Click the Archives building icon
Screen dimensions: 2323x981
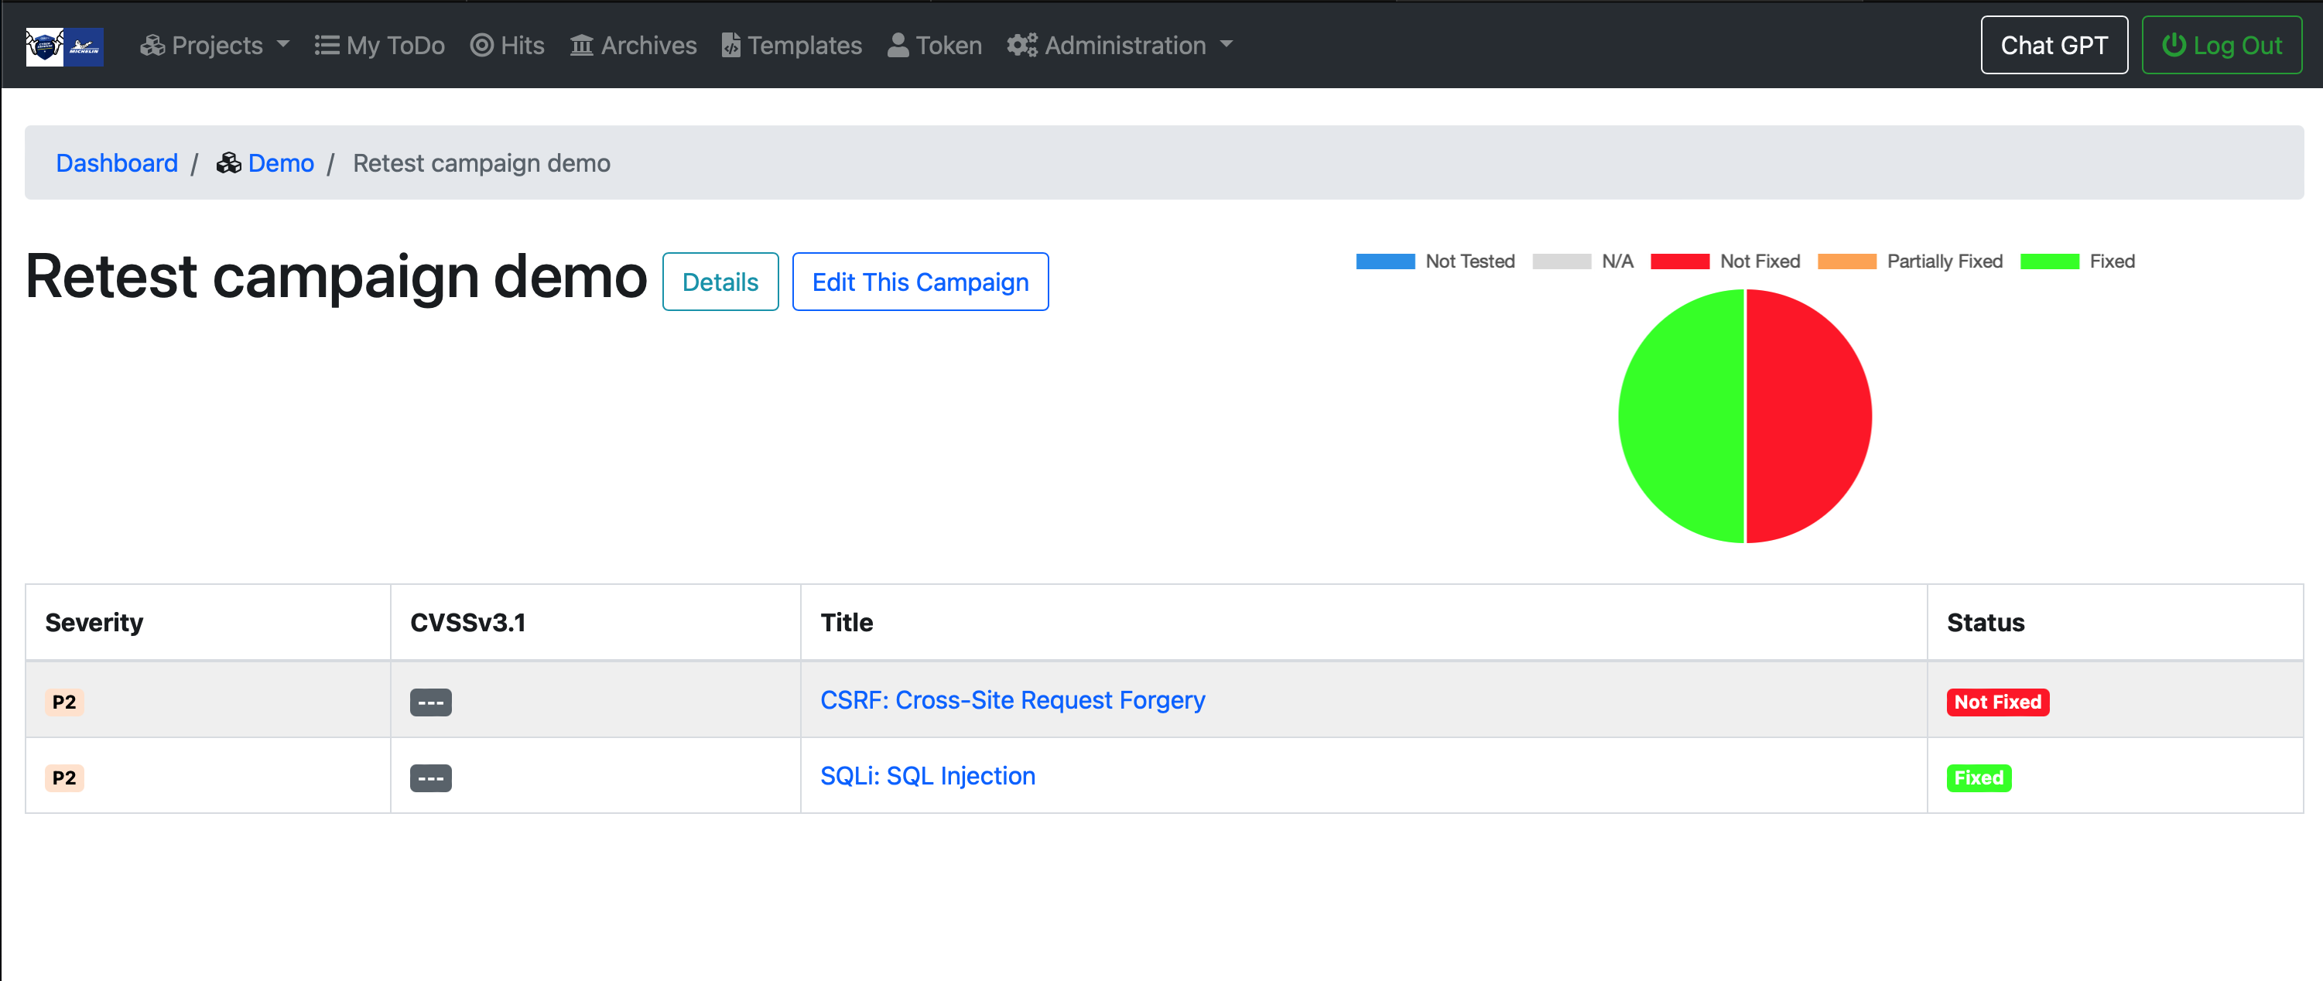click(x=582, y=45)
